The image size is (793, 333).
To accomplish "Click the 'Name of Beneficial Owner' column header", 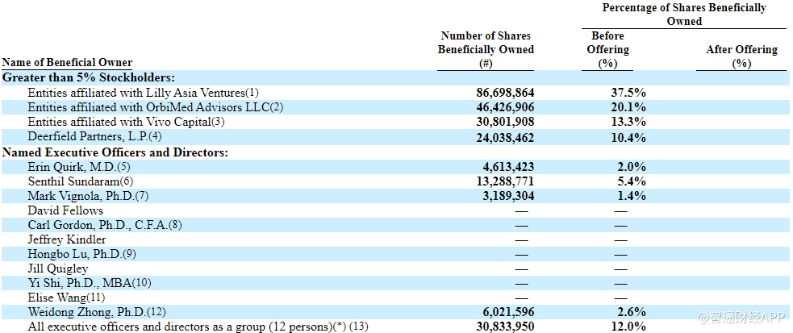I will coord(67,63).
